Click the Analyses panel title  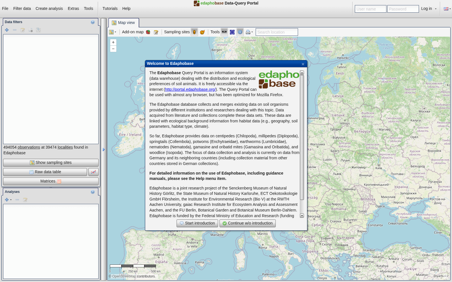coord(12,192)
